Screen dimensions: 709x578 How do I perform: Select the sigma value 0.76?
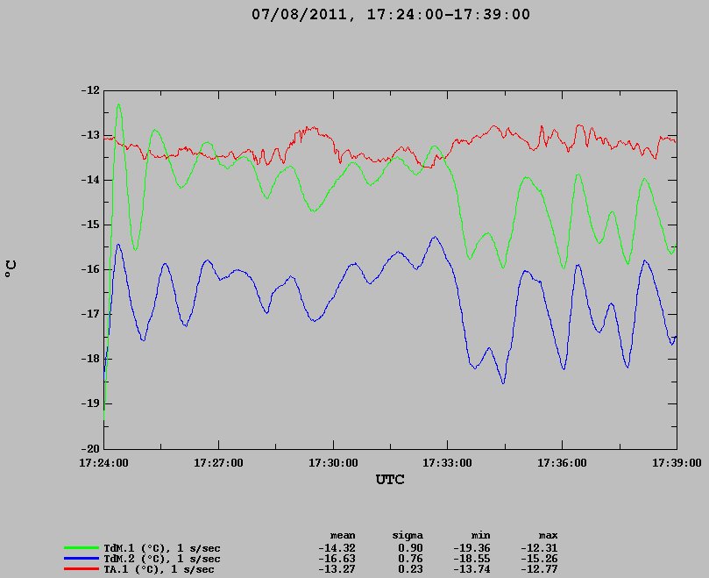pos(410,559)
